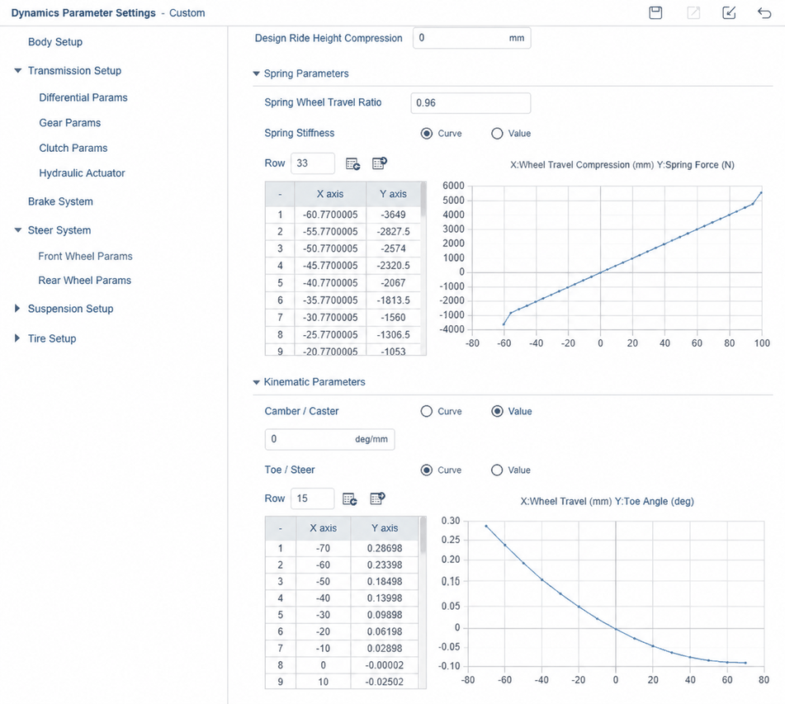Click the save icon in the header
This screenshot has height=704, width=785.
click(655, 12)
